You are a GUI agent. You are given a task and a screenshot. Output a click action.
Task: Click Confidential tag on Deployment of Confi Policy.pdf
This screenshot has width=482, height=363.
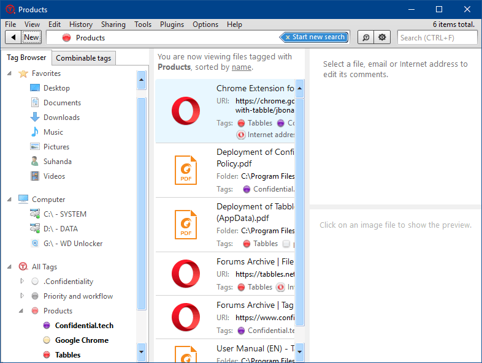pos(269,189)
